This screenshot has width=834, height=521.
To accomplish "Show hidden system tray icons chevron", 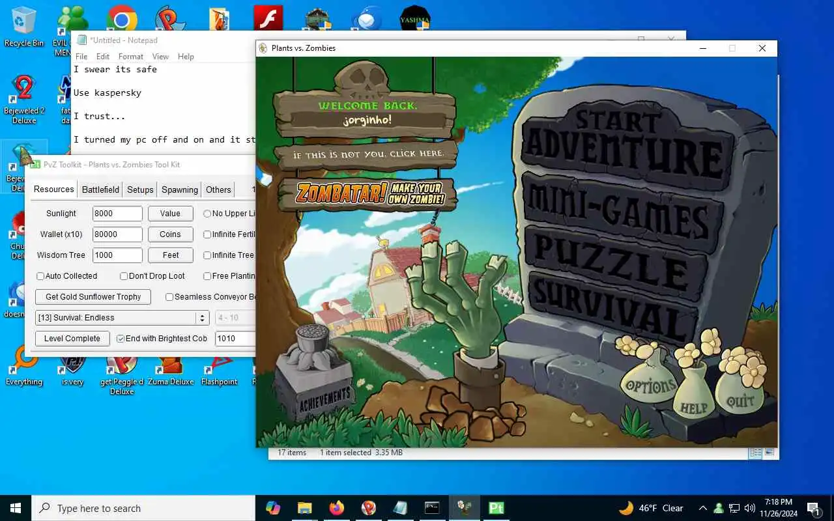I will coord(702,508).
